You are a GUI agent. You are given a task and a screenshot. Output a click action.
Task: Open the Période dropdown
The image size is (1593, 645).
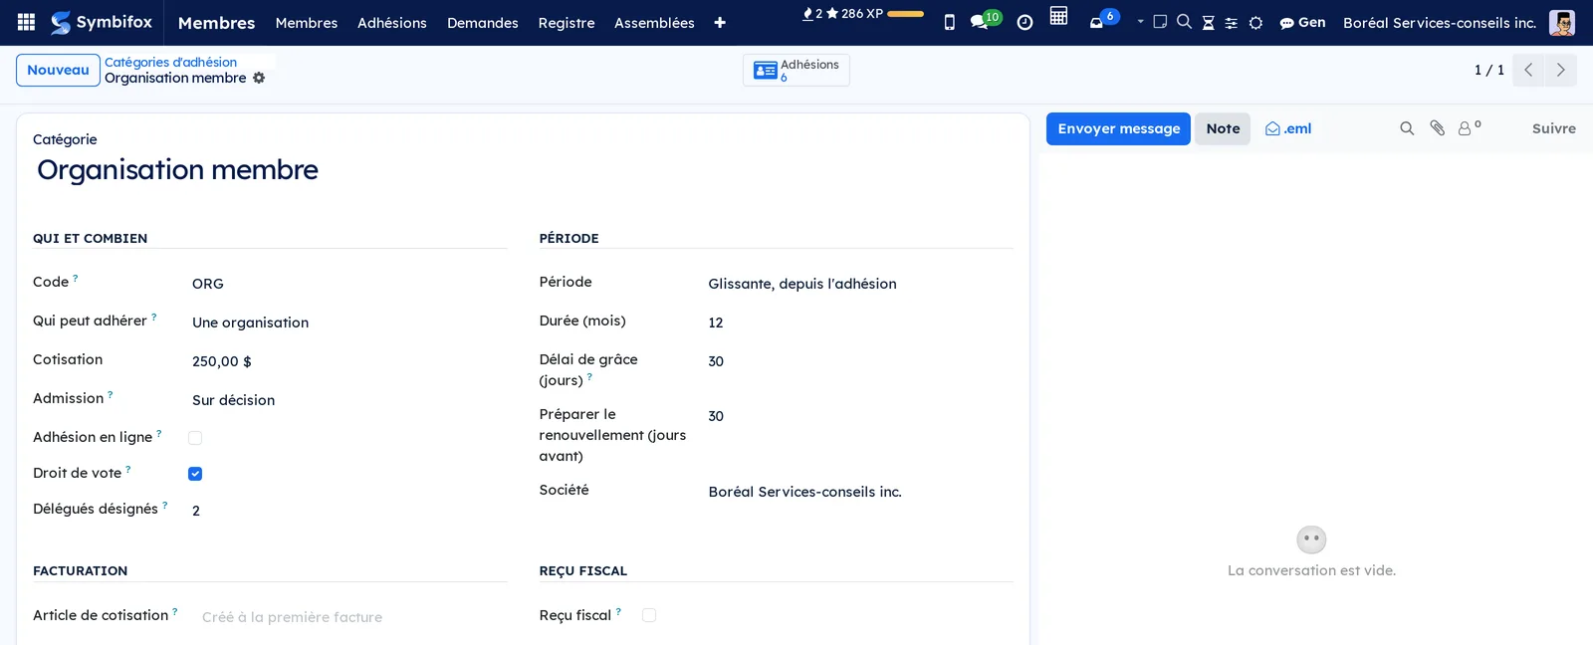tap(859, 284)
